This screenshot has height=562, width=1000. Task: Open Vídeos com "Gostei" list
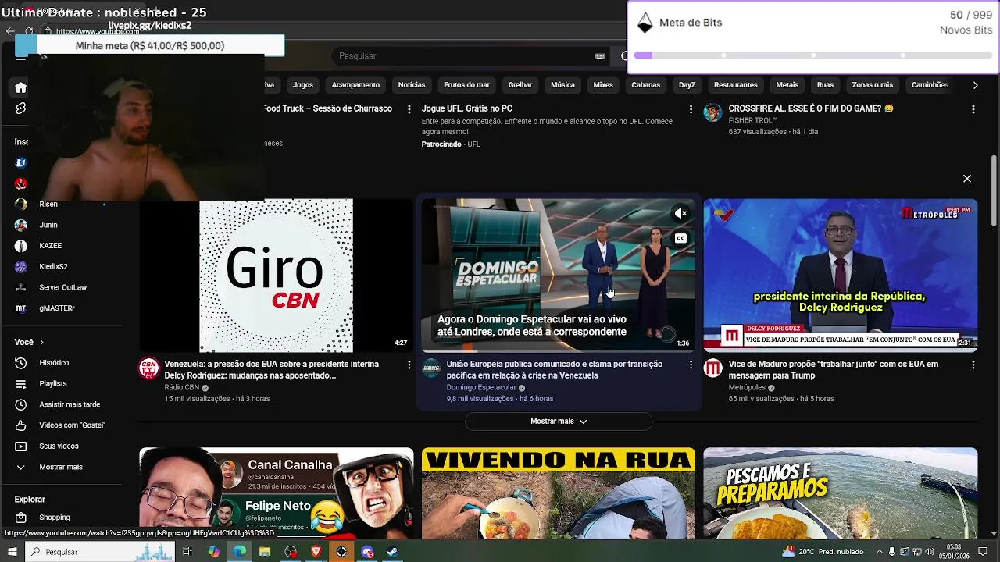coord(72,425)
